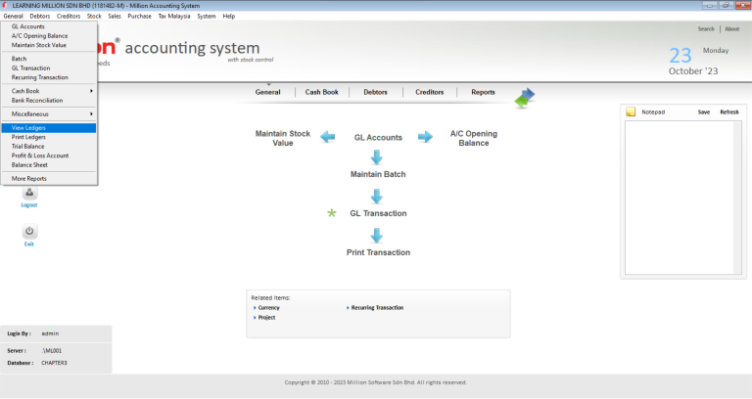This screenshot has width=752, height=399.
Task: Open the Help menu
Action: point(229,16)
